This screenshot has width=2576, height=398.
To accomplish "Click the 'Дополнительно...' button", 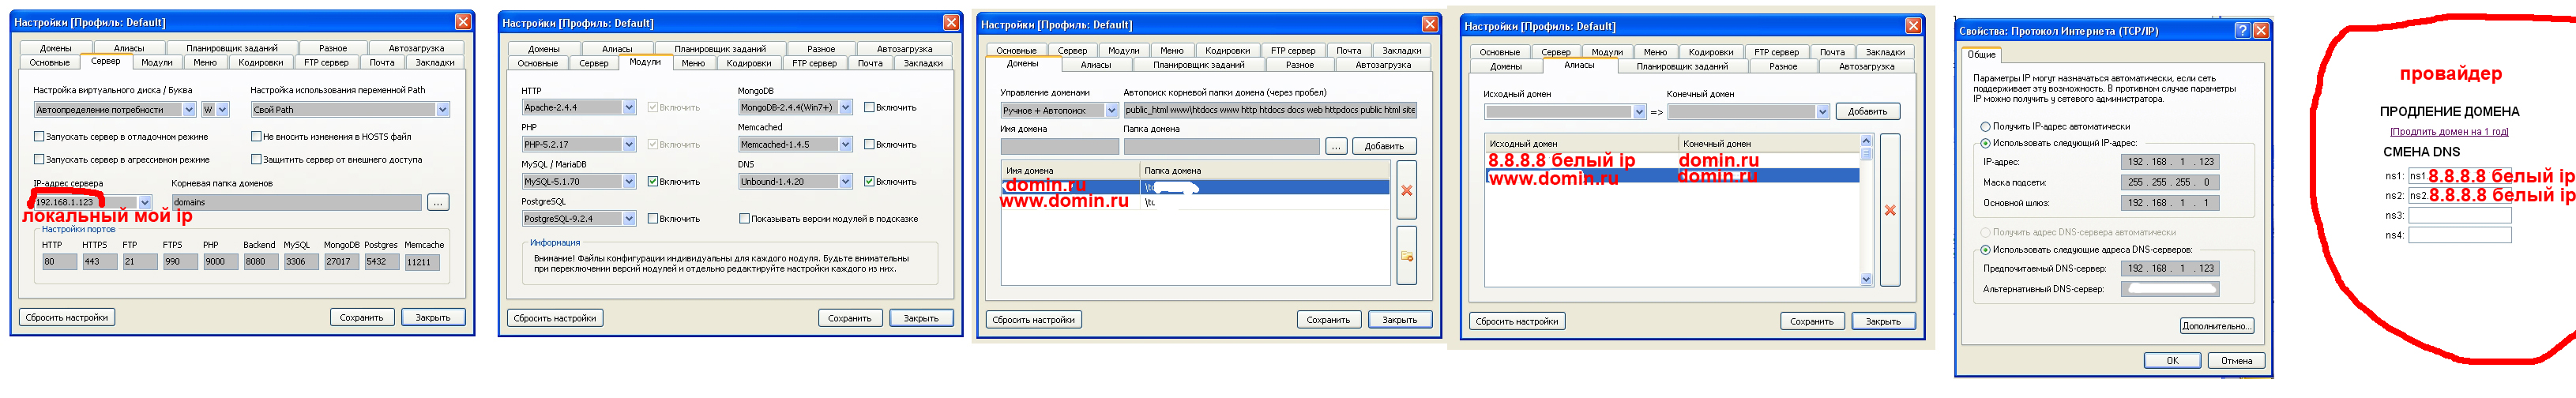I will 2216,326.
